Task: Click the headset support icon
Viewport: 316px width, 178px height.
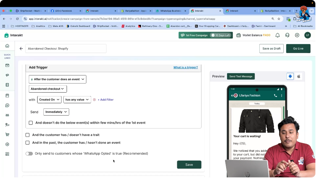Action: (287, 35)
